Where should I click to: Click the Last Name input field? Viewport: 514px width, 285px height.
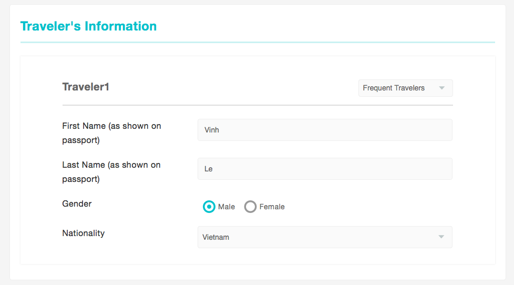(x=325, y=169)
